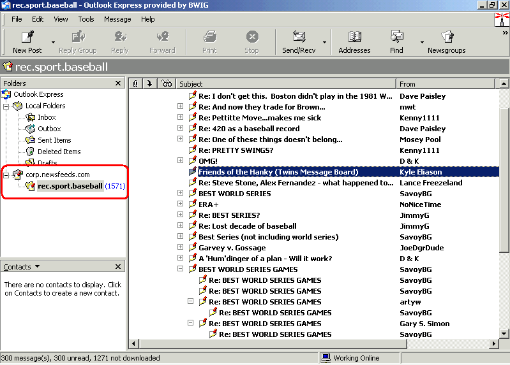Show more toolbar buttons chevron
This screenshot has height=365, width=510.
505,32
